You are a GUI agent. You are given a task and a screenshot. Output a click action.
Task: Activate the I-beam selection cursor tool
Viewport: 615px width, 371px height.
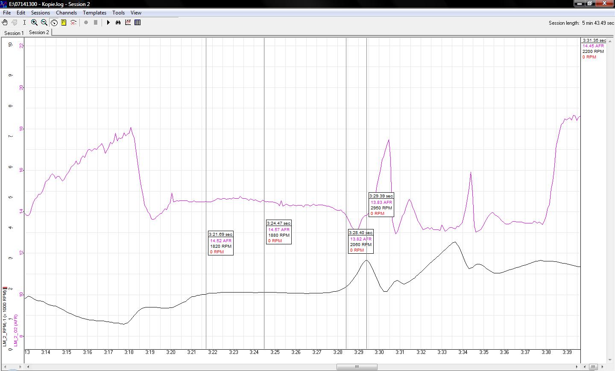pyautogui.click(x=24, y=23)
